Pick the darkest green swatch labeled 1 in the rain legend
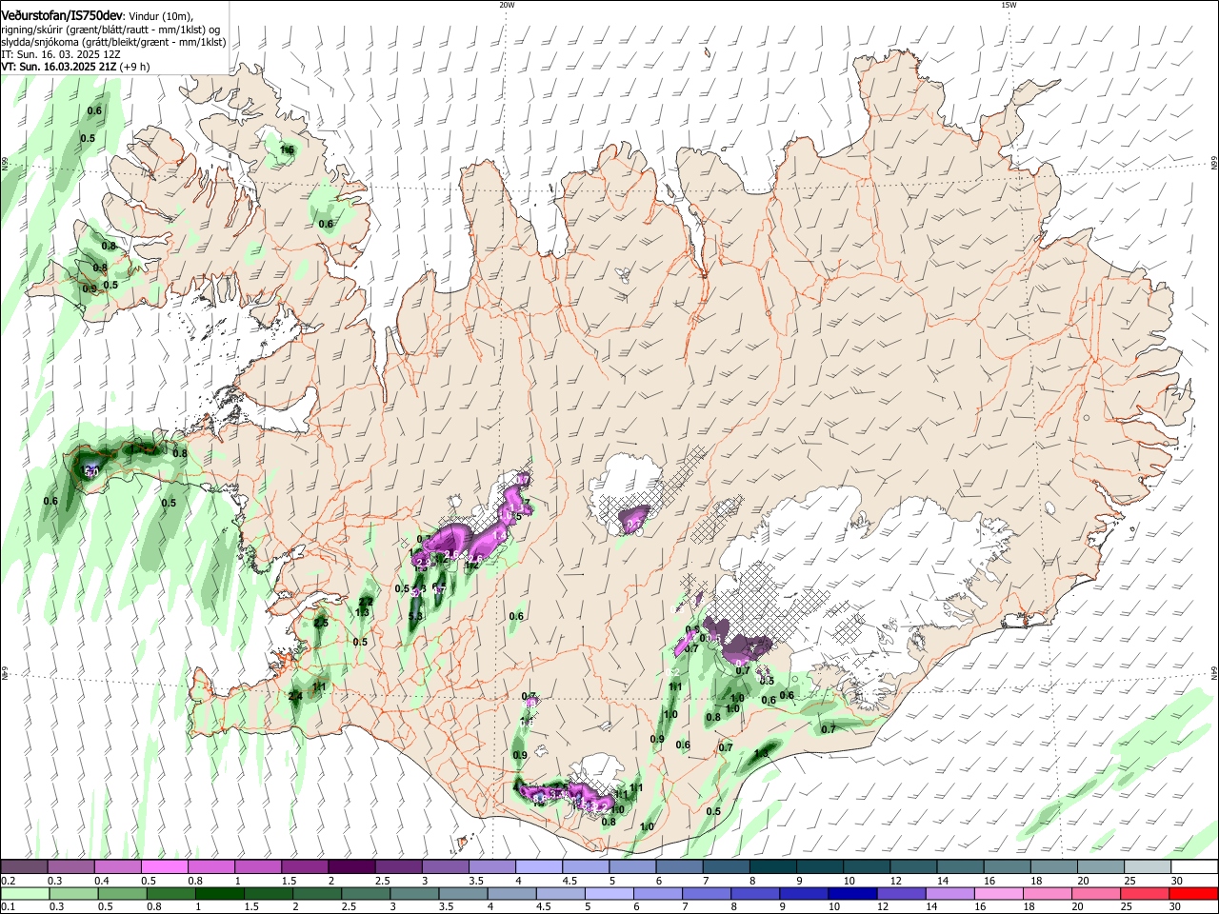1219x914 pixels. point(219,893)
